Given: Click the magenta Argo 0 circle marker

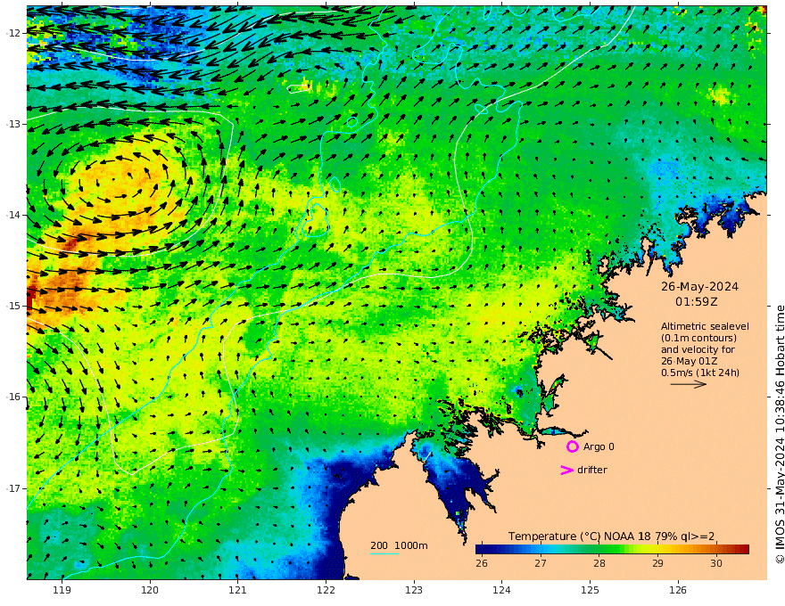Looking at the screenshot, I should (572, 446).
